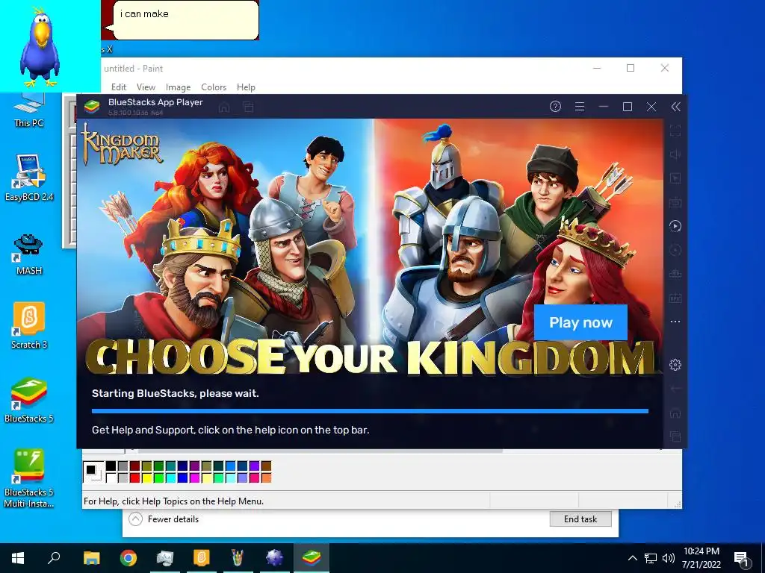Collapse Task Manager with Fewer details
Screen dimensions: 765x573
point(164,519)
